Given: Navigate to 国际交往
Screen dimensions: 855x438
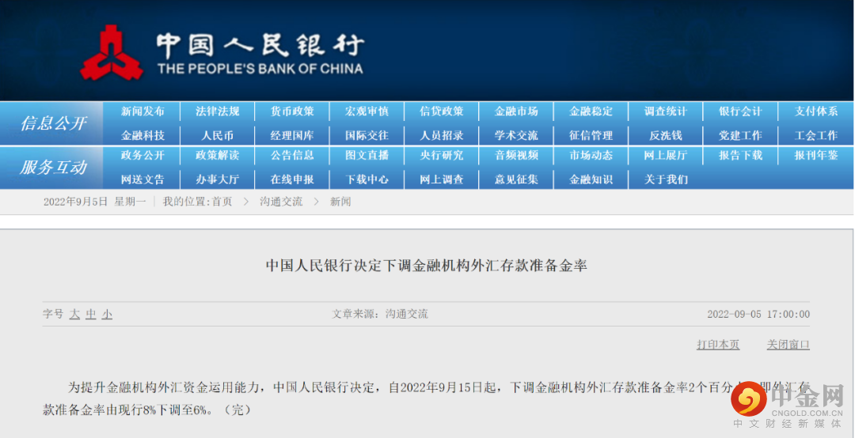Looking at the screenshot, I should point(367,135).
